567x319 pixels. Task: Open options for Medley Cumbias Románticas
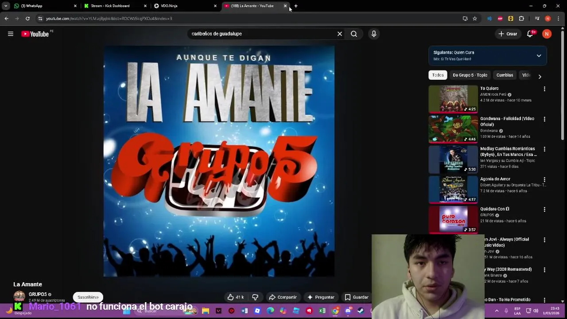coord(544,149)
